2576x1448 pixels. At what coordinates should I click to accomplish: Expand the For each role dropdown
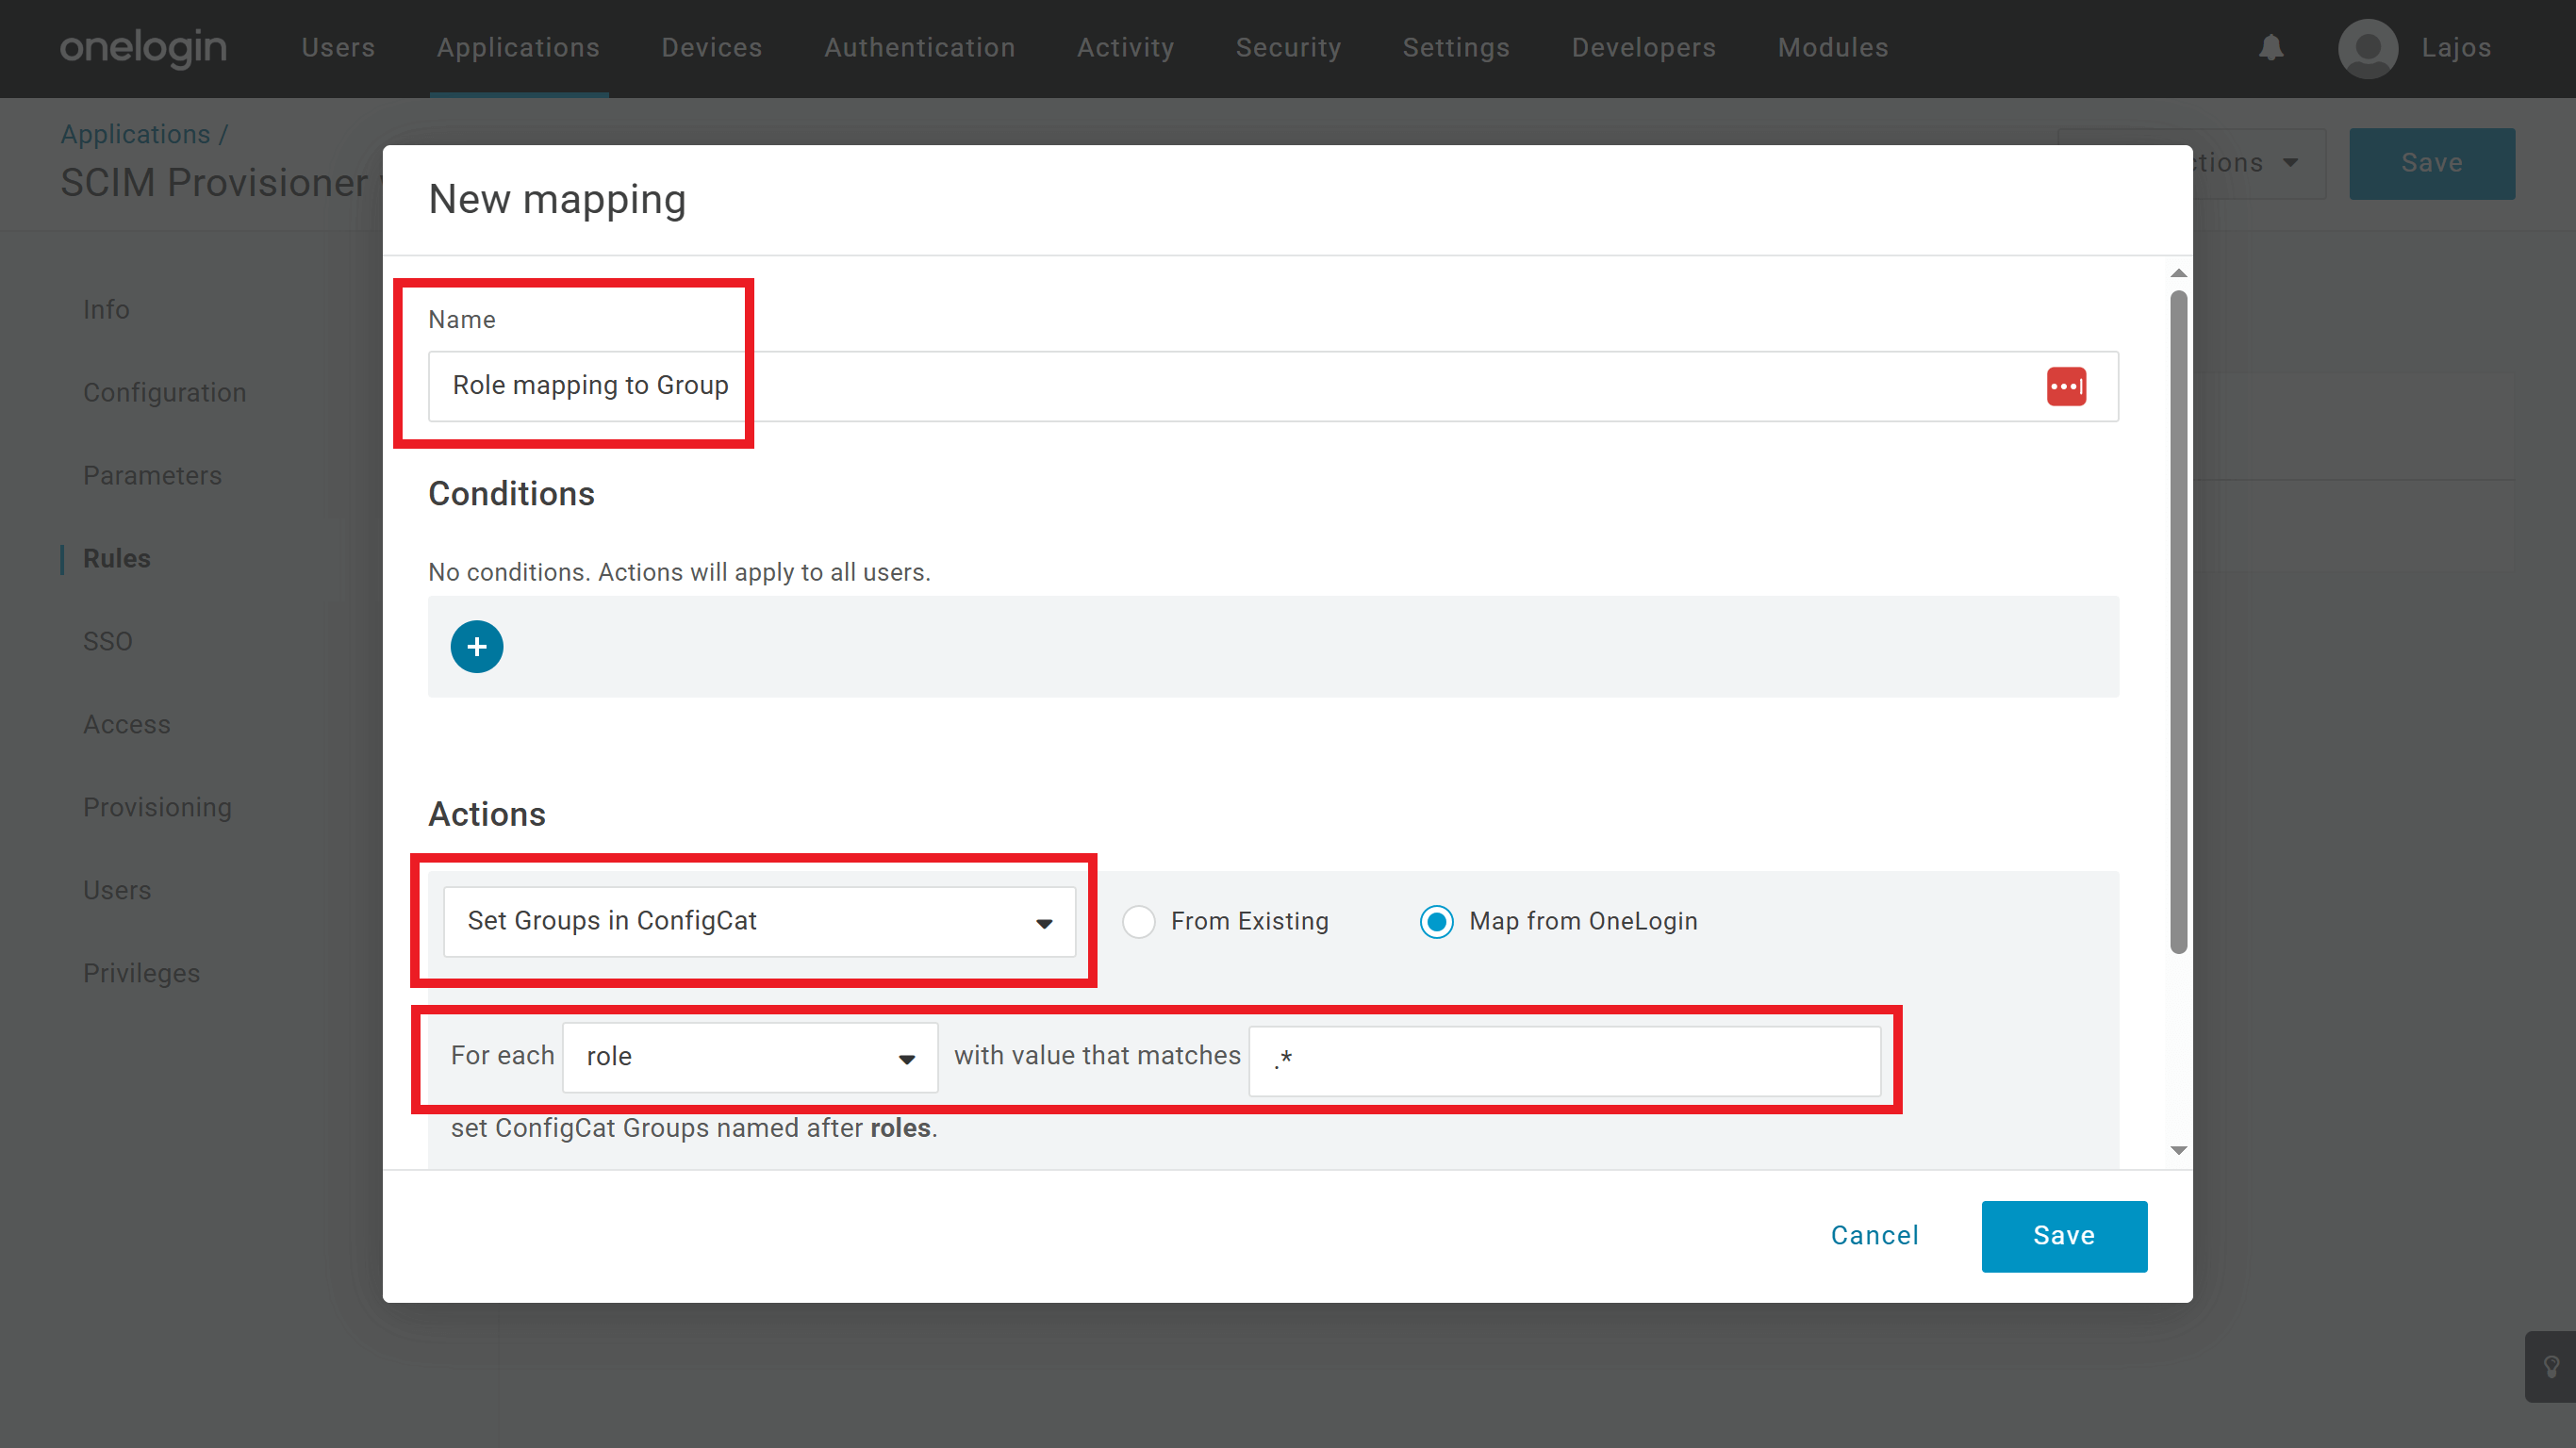749,1057
